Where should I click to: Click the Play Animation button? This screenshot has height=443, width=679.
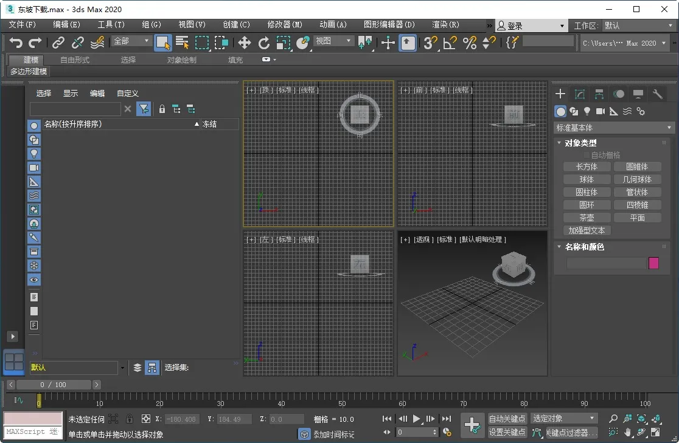click(417, 419)
